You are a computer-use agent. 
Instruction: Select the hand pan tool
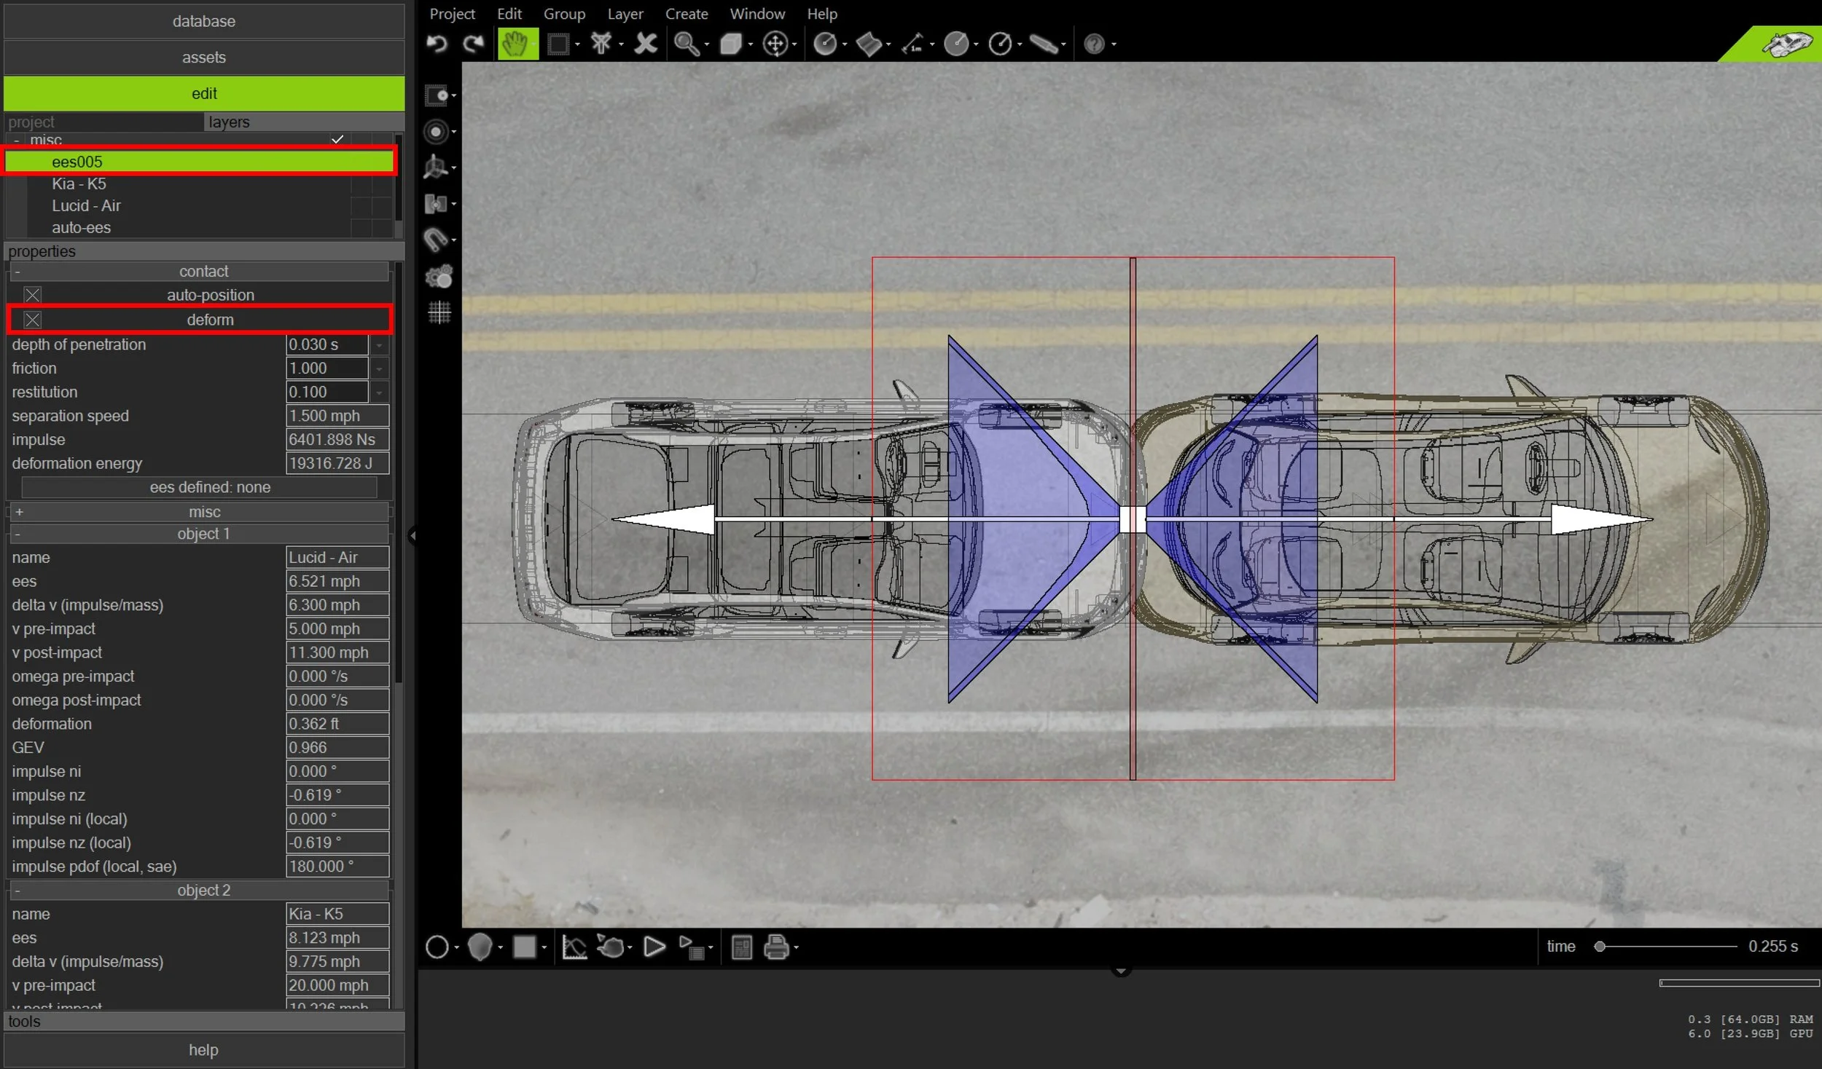point(517,44)
